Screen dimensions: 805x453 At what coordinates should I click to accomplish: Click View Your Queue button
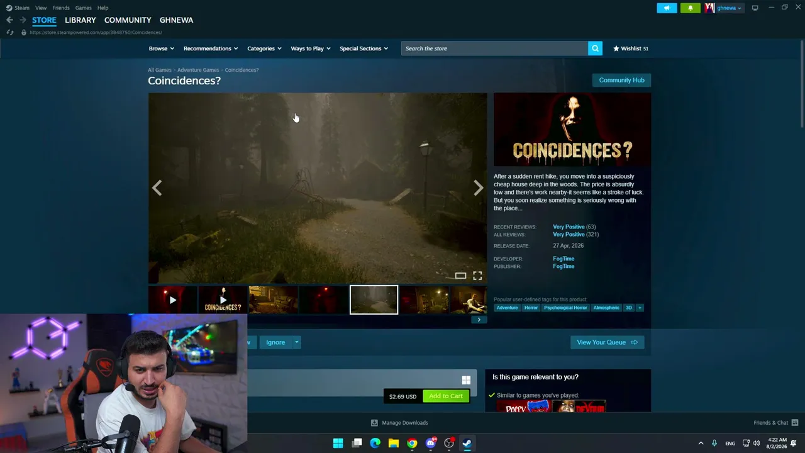[x=607, y=342]
